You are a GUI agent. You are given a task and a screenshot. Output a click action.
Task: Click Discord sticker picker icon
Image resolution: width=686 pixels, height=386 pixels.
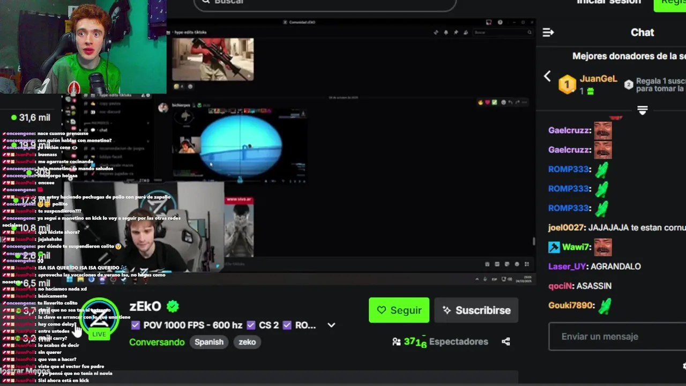pyautogui.click(x=507, y=264)
